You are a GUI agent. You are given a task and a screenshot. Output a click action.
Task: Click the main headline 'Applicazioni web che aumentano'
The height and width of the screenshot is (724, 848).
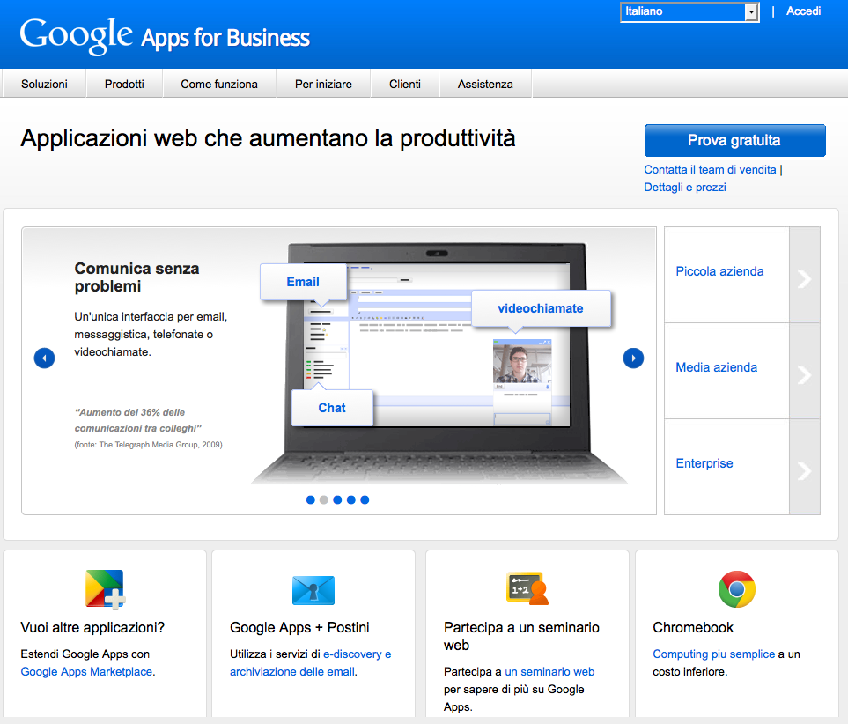[x=268, y=138]
